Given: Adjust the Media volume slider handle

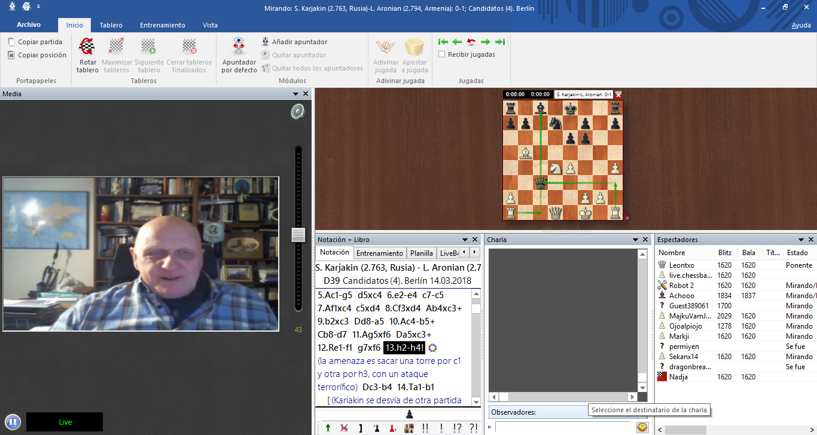Looking at the screenshot, I should coord(298,235).
